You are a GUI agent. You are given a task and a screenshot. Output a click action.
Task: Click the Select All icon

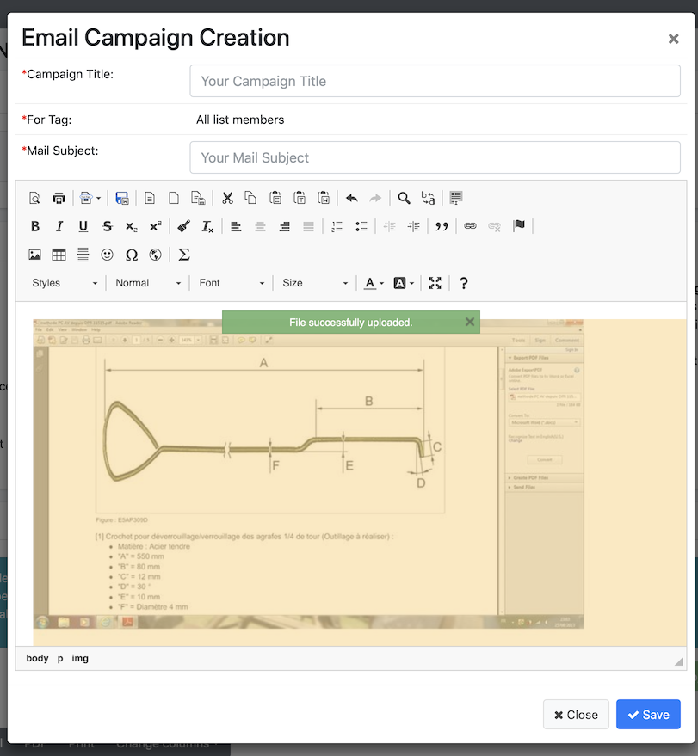coord(456,198)
